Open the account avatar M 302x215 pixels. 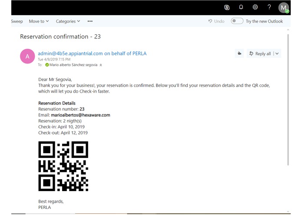(x=283, y=8)
